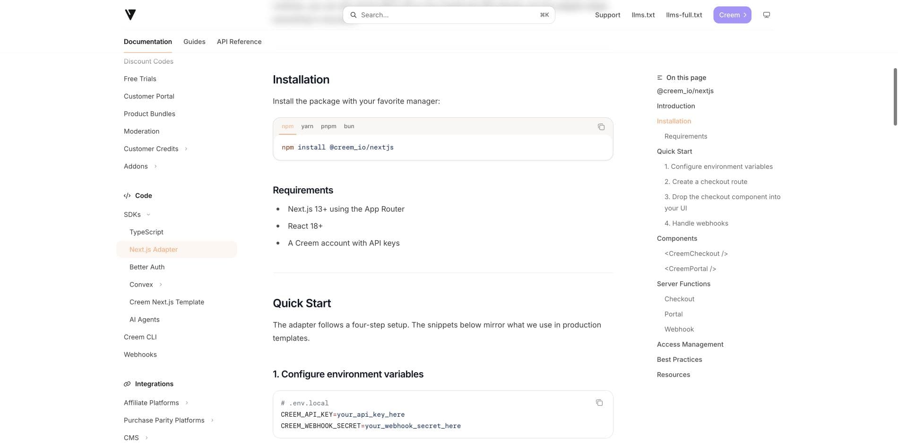The height and width of the screenshot is (446, 898).
Task: Collapse the SDKs section
Action: (x=148, y=215)
